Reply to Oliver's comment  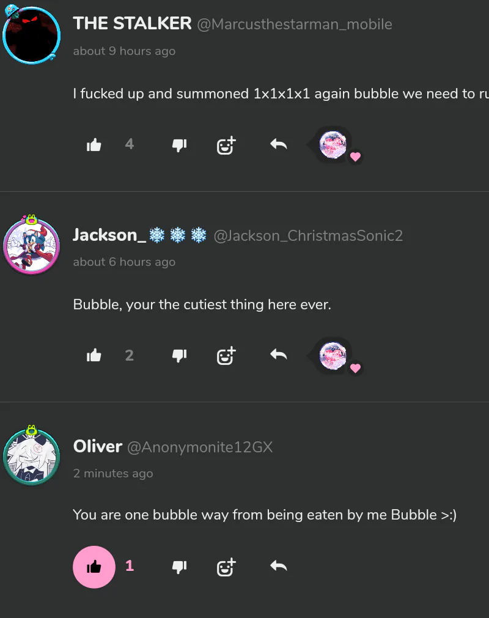(279, 567)
